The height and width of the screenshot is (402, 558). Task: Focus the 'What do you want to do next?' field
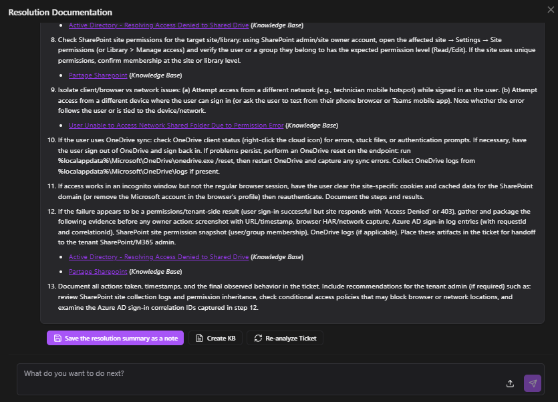tap(261, 374)
